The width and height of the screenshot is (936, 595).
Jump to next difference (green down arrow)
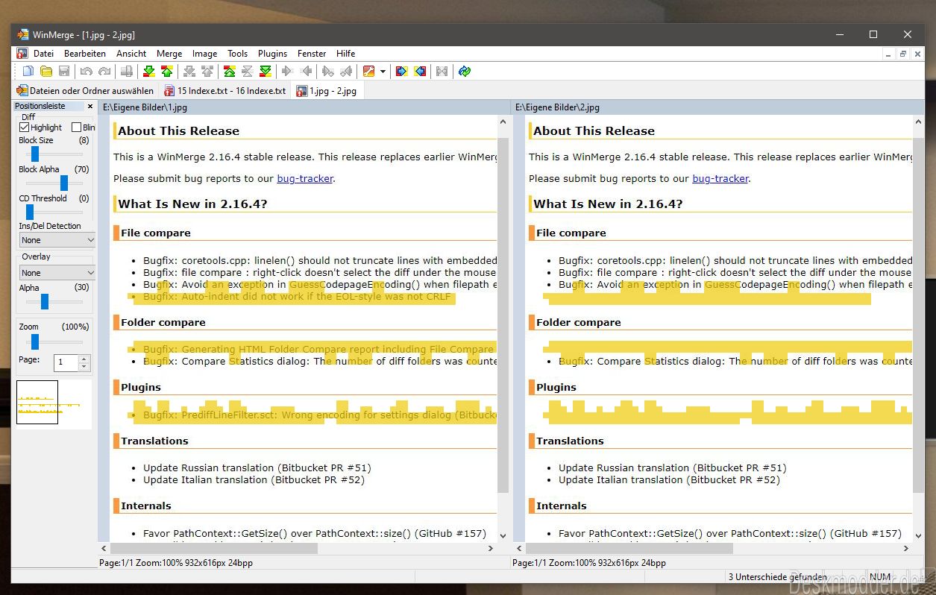[x=149, y=72]
